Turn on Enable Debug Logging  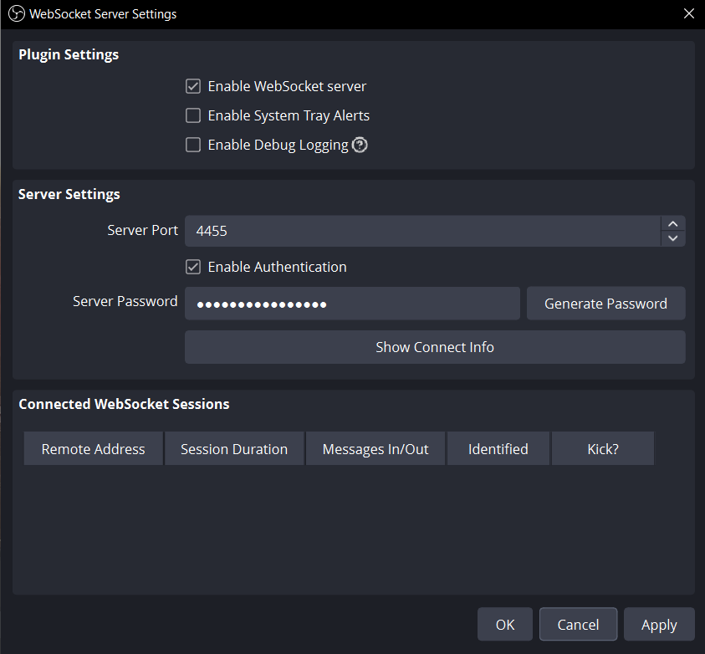pyautogui.click(x=193, y=145)
